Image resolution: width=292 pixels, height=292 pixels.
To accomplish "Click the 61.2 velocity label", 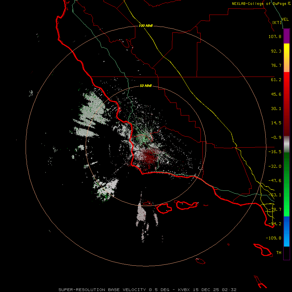I will coord(276,80).
